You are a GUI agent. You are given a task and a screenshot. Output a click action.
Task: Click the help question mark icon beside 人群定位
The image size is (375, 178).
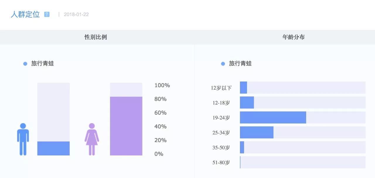(47, 14)
